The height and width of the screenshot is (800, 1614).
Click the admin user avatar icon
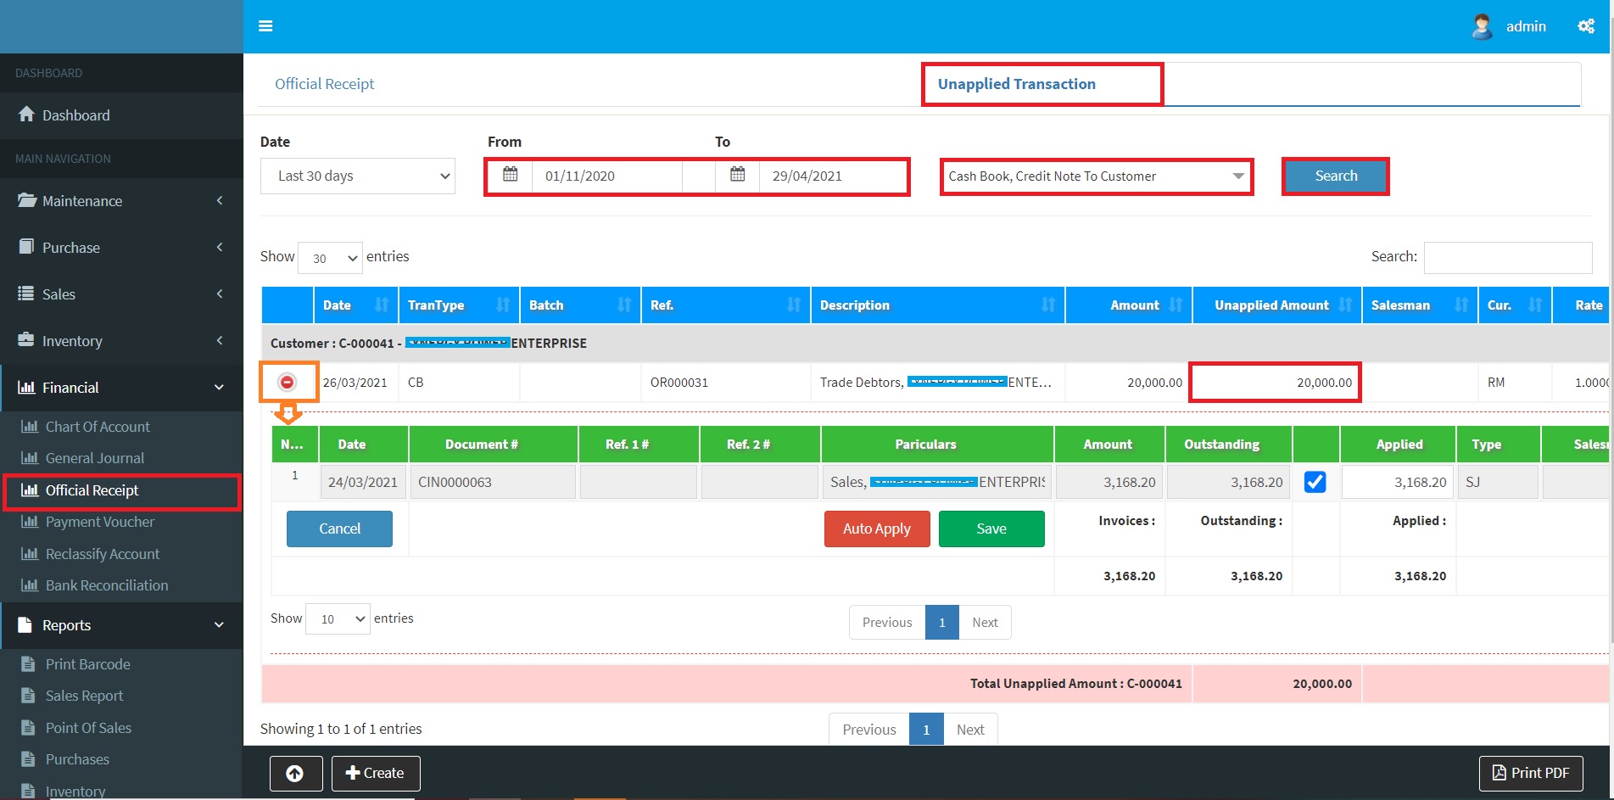pos(1482,26)
